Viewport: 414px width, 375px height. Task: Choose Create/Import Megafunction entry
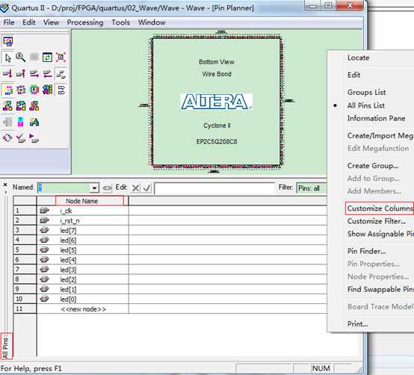[x=380, y=136]
